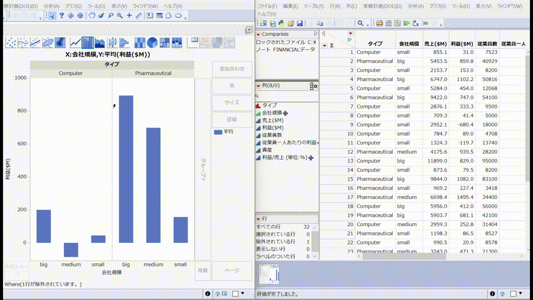
Task: Select the text annotation tool
Action: click(150, 15)
